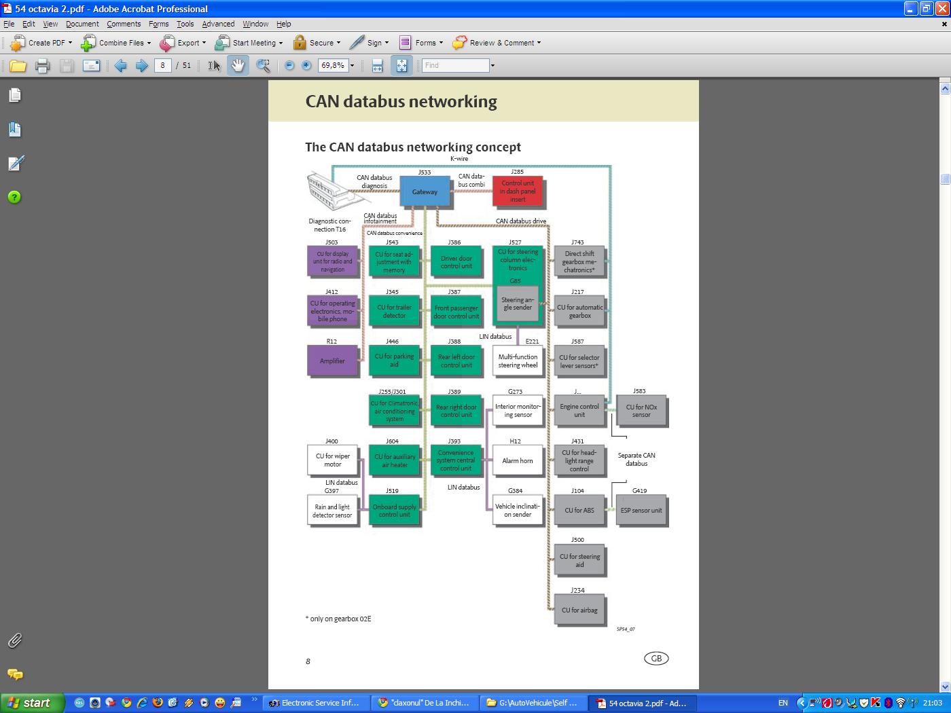Open the Bookmarks panel in the sidebar
The image size is (951, 713).
coord(14,129)
